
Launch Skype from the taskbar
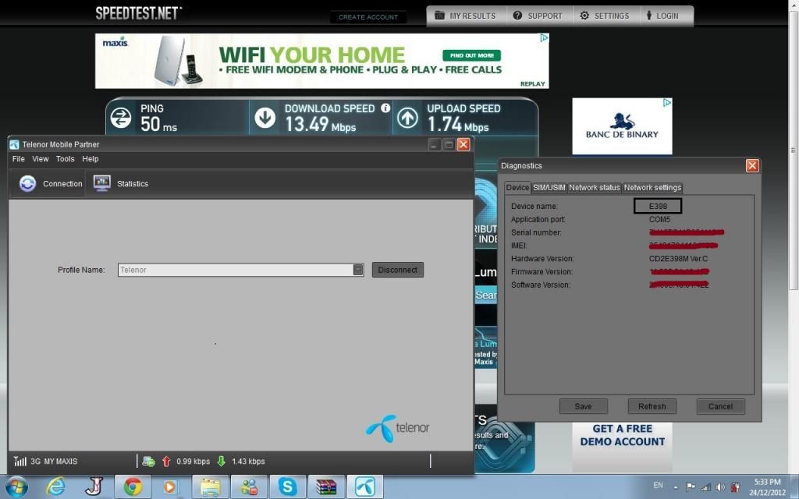(288, 487)
